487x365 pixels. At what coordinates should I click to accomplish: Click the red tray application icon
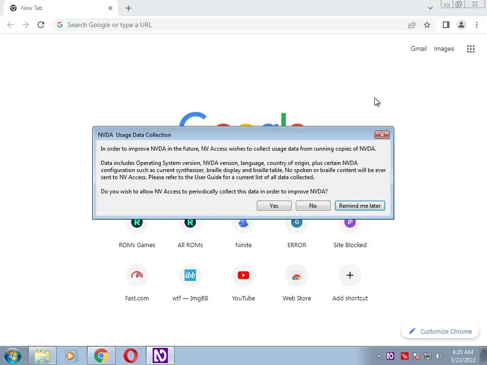click(x=404, y=356)
